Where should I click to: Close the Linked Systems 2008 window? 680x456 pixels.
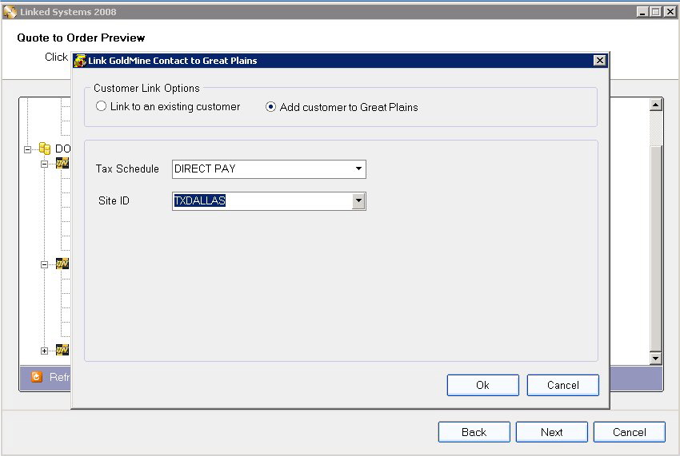[670, 12]
